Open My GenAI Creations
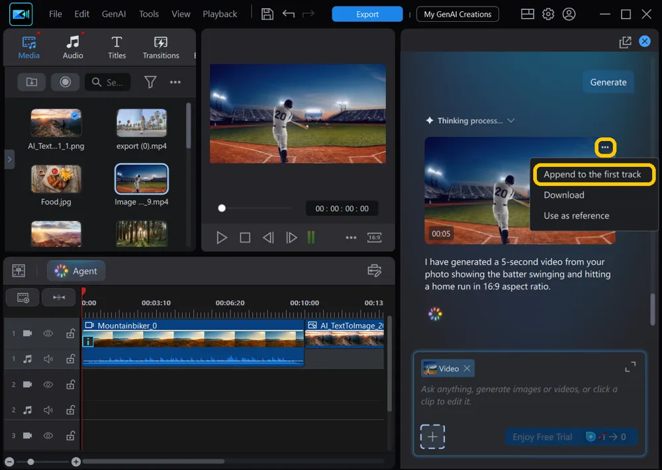This screenshot has width=662, height=470. (457, 15)
